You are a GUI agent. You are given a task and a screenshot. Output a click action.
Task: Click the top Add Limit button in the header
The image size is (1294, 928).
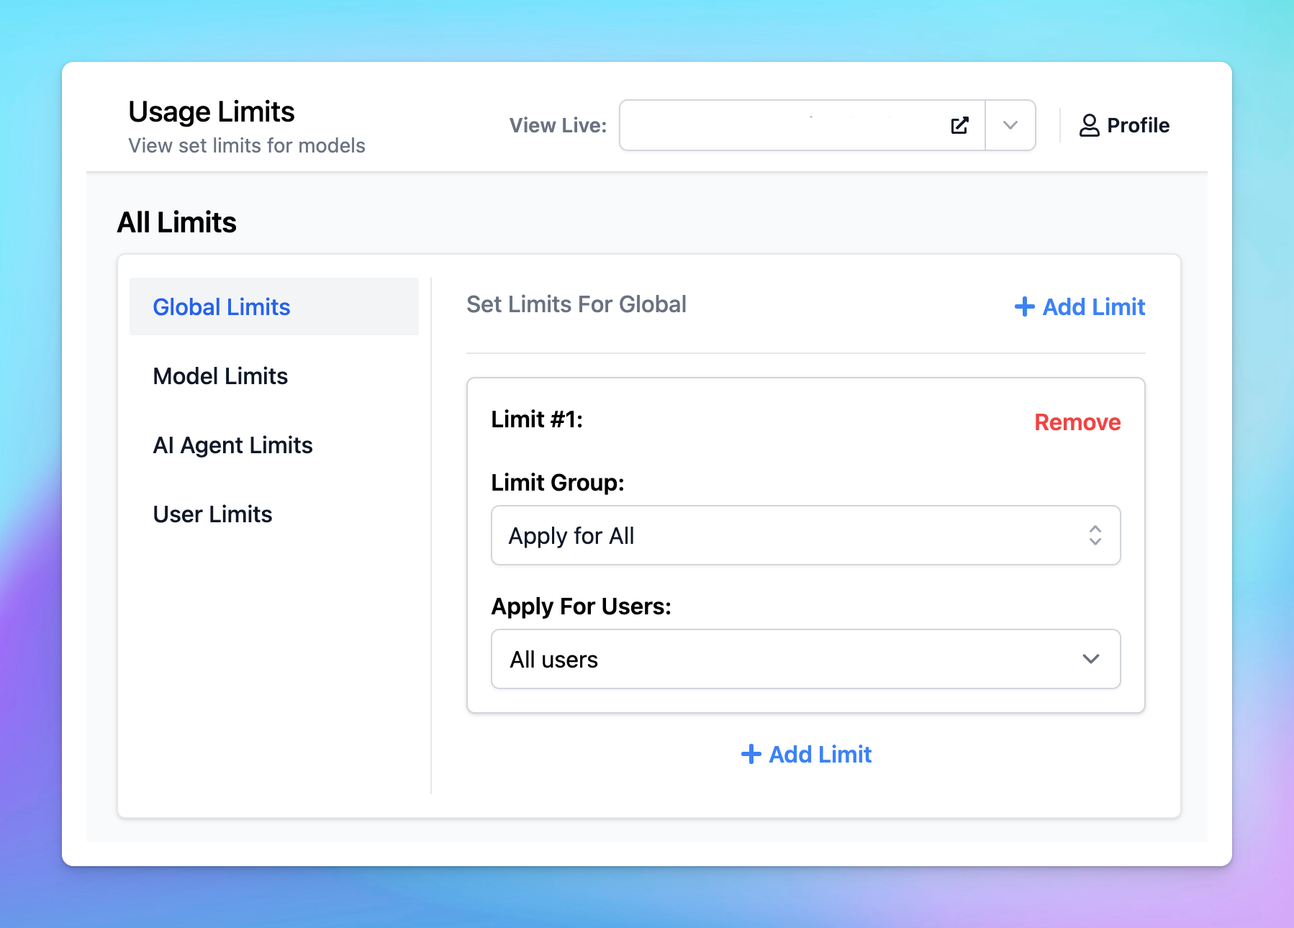pos(1080,306)
